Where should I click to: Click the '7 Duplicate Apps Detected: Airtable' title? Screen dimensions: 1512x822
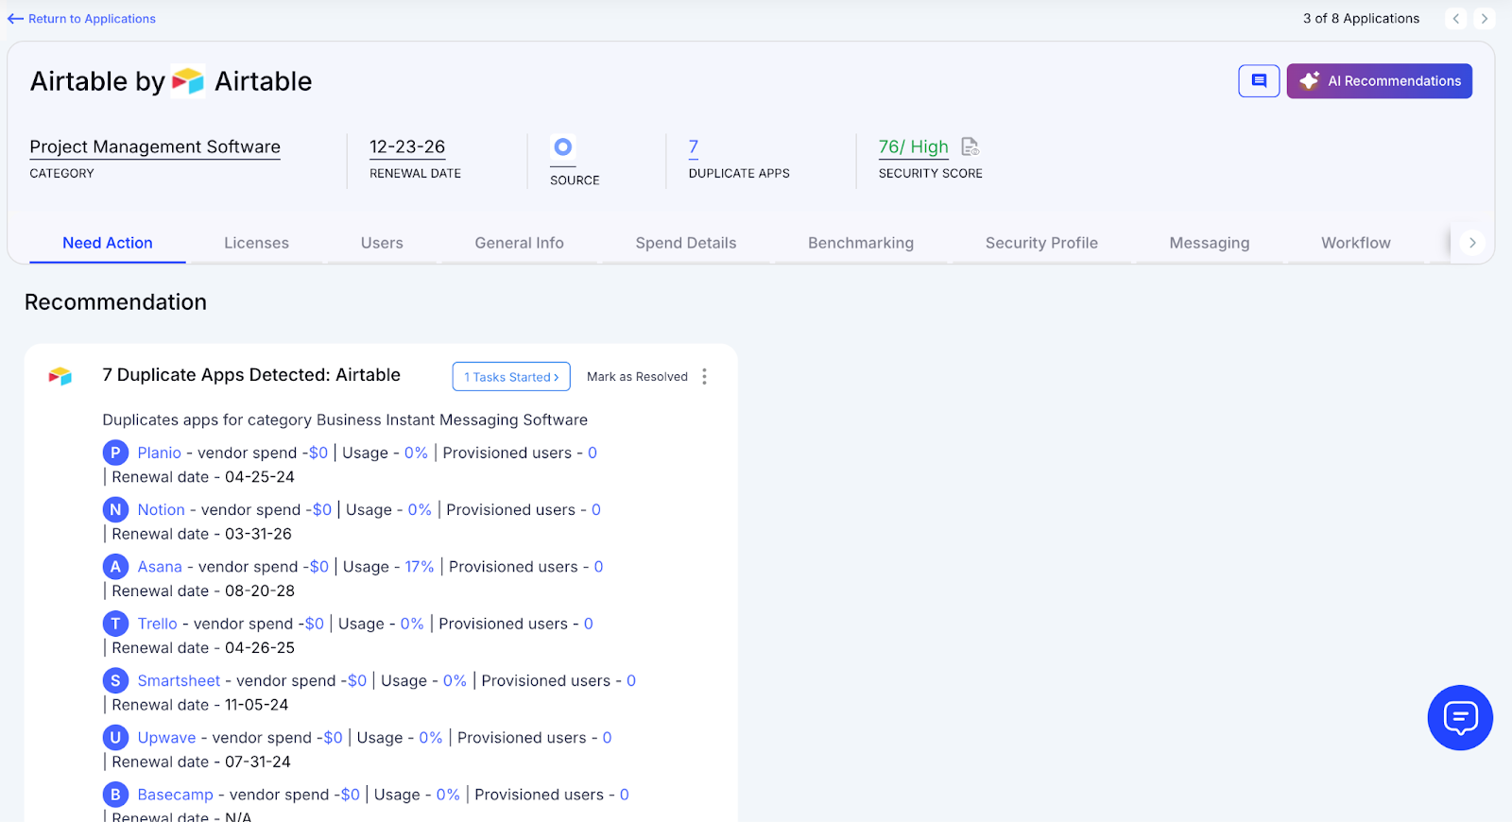[x=251, y=375]
